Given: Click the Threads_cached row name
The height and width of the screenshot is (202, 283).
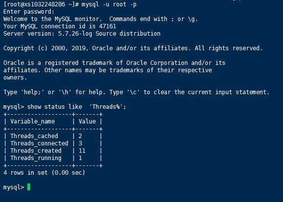Looking at the screenshot, I should point(34,136).
